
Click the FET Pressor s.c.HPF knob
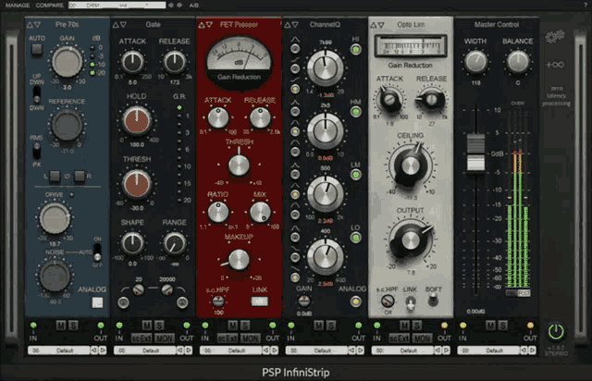218,301
